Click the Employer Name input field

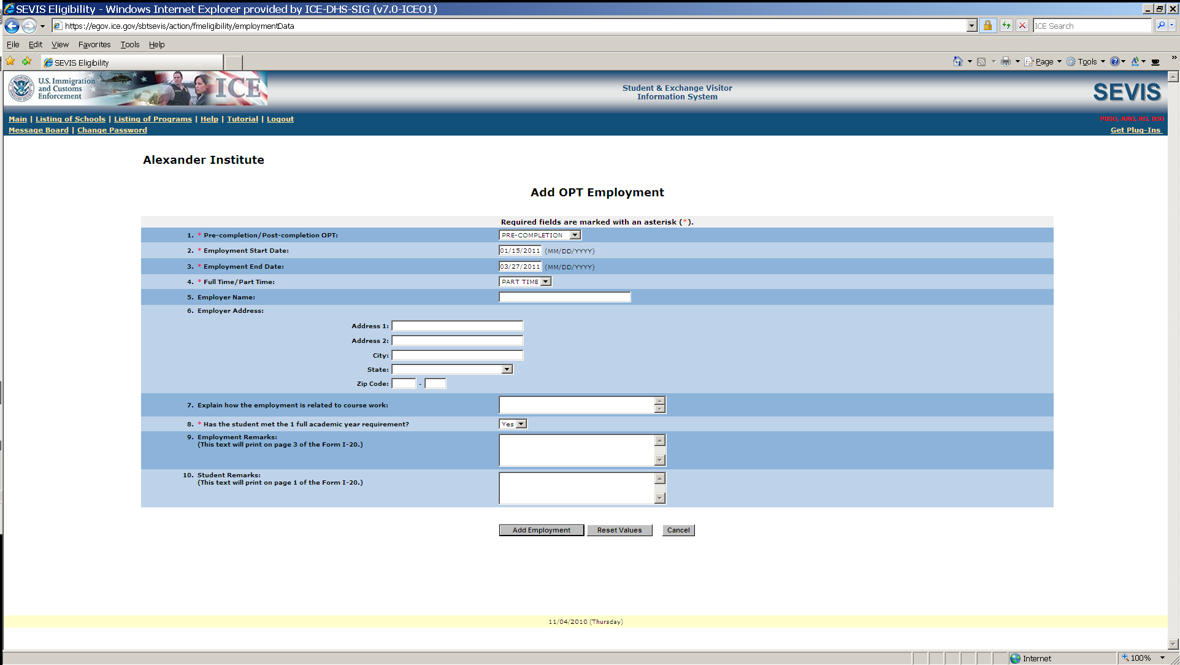pyautogui.click(x=564, y=297)
